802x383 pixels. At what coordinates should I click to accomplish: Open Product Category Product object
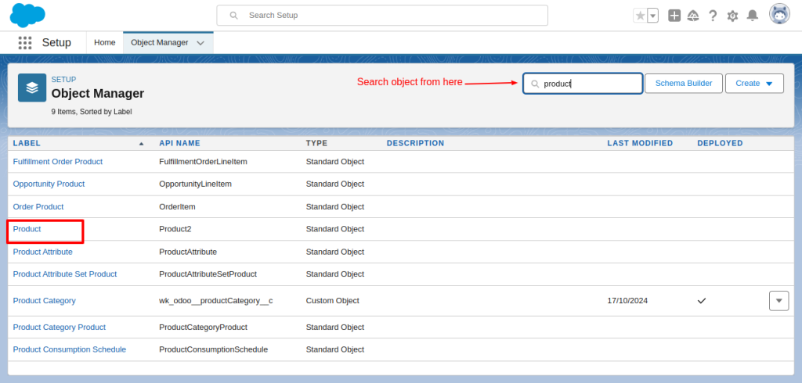click(60, 327)
